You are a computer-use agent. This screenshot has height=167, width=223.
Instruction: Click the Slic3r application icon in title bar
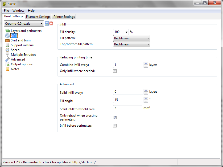(5, 4)
